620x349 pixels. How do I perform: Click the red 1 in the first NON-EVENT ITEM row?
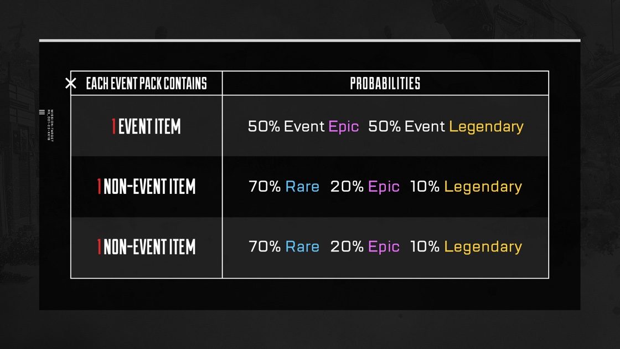(99, 187)
